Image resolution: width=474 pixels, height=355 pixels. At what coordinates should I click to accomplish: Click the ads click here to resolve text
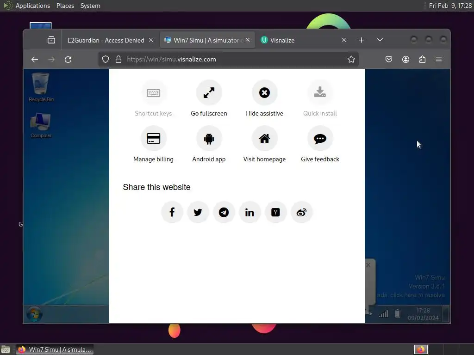click(411, 295)
